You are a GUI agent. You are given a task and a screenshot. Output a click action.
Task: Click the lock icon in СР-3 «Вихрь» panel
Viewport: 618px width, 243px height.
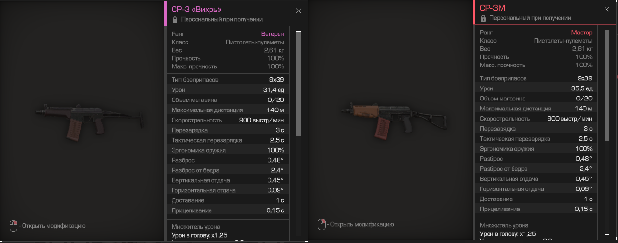[x=175, y=20]
